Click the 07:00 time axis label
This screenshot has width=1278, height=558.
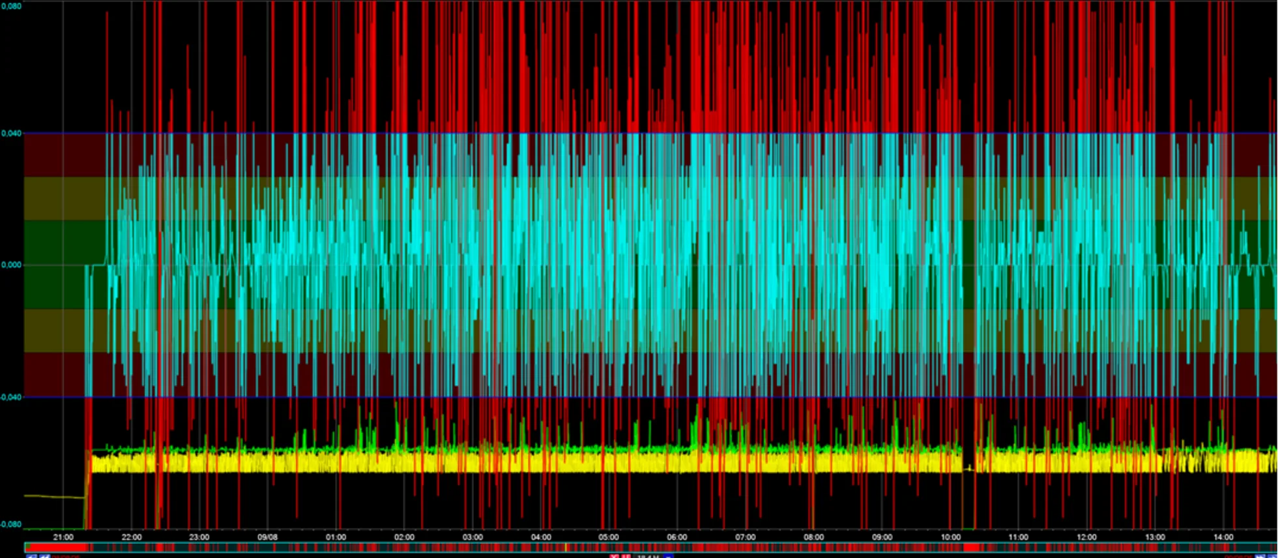746,537
